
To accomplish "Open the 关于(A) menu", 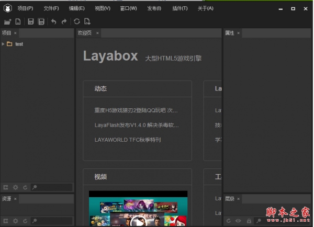I will pos(206,8).
